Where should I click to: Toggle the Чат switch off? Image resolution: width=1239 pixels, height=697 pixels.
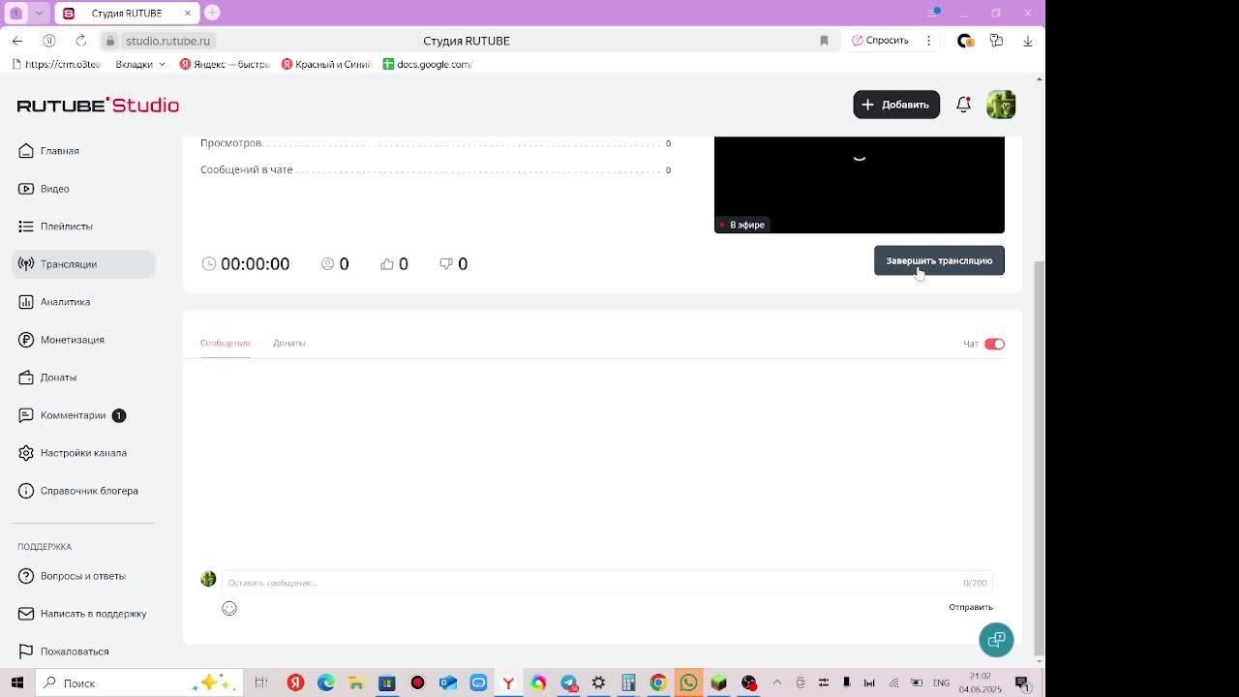tap(994, 344)
